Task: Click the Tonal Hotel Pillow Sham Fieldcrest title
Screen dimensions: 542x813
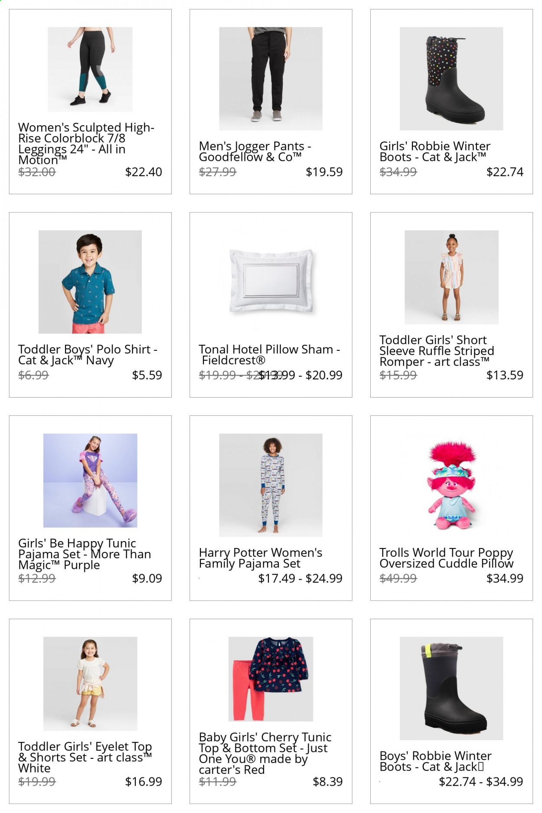Action: coord(269,355)
